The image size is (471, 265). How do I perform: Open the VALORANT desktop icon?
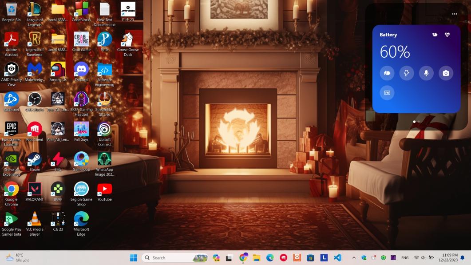[x=35, y=189]
